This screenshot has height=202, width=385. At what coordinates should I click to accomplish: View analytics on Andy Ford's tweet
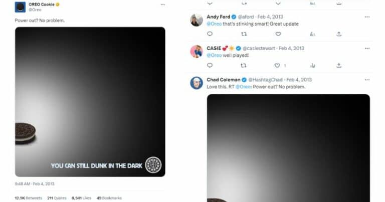[x=312, y=34]
